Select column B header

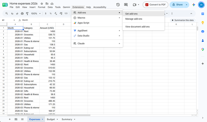point(31,24)
